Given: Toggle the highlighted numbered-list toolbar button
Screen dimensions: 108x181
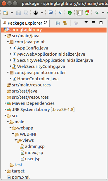Looking at the screenshot, I should 79,13.
